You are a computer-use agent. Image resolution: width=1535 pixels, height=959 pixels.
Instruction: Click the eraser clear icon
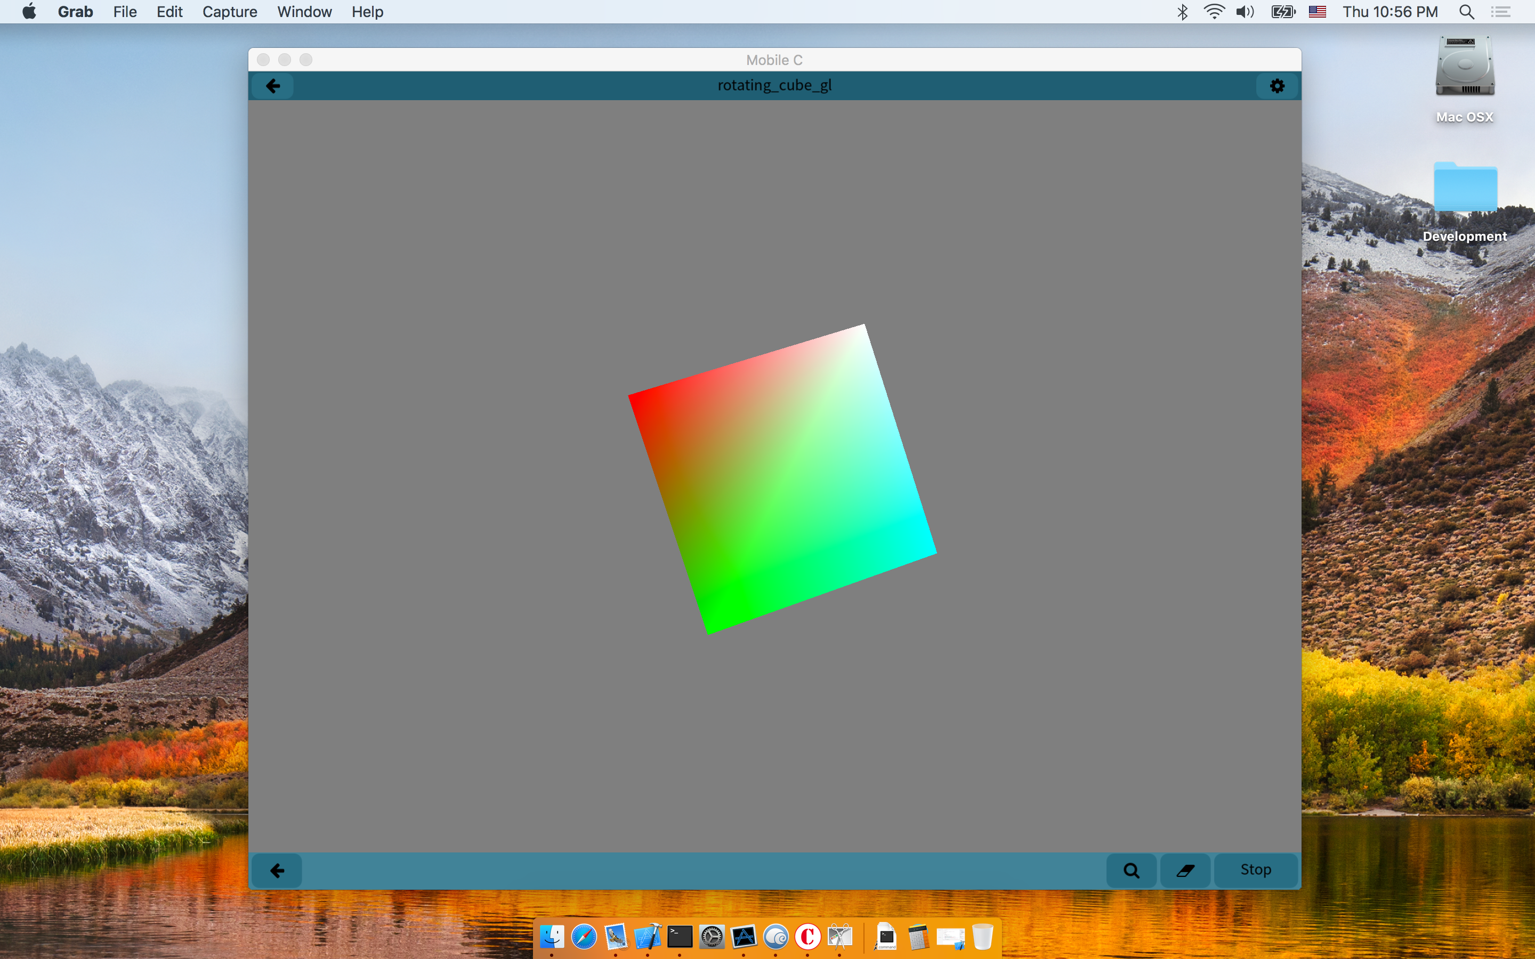click(x=1185, y=870)
